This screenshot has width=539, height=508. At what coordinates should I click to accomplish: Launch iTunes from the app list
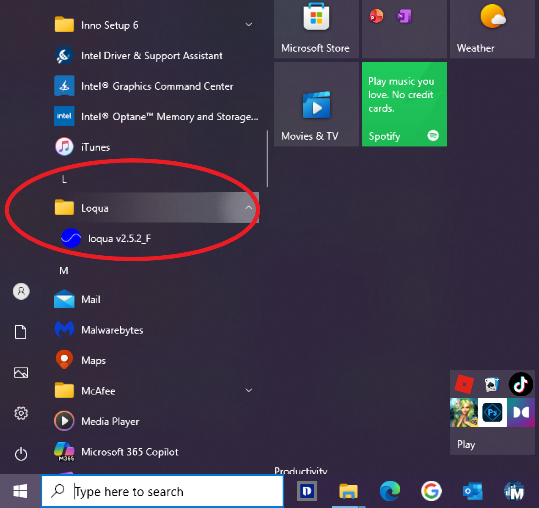[156, 147]
